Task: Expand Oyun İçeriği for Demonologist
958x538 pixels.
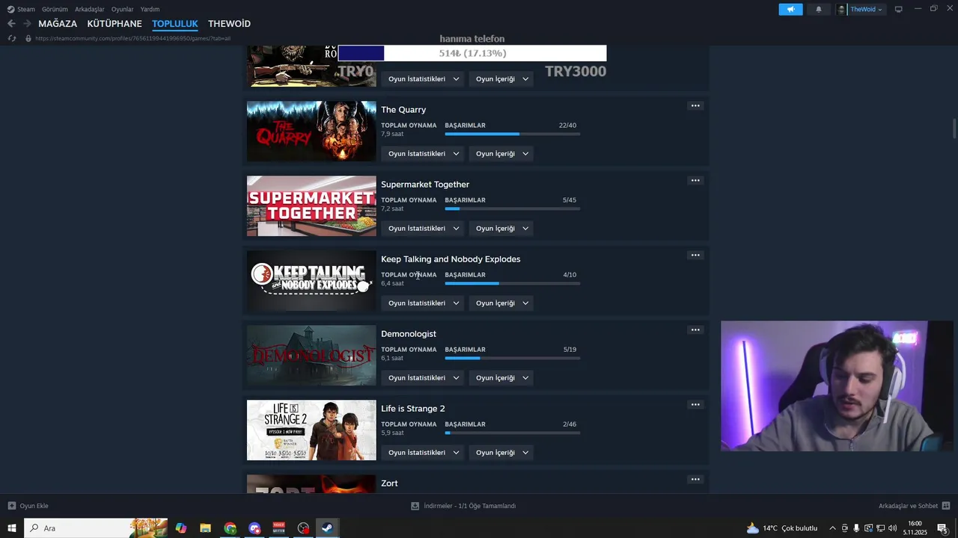Action: [x=501, y=377]
